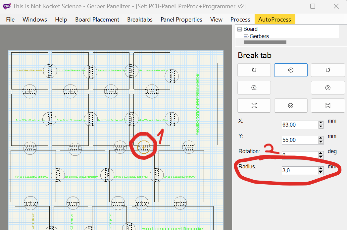Nudge the break tab right with circled-right arrow
The height and width of the screenshot is (230, 347).
click(328, 87)
